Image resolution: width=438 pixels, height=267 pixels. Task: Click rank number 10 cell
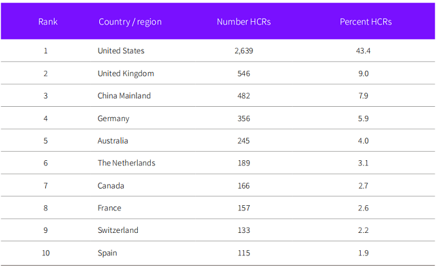pos(46,253)
